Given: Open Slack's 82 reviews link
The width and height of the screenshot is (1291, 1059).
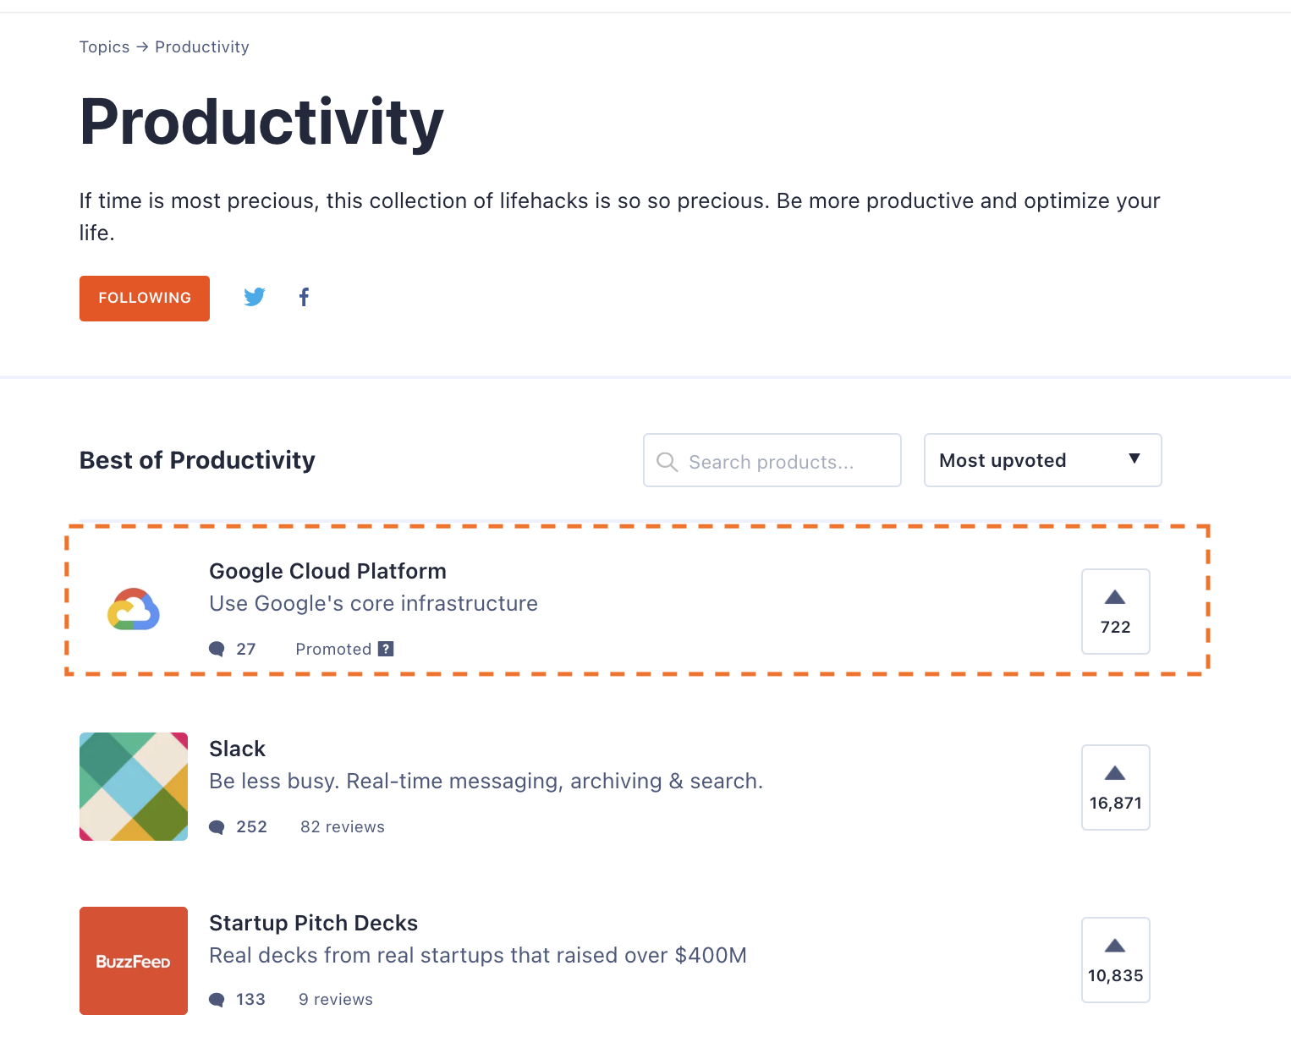Looking at the screenshot, I should tap(343, 827).
